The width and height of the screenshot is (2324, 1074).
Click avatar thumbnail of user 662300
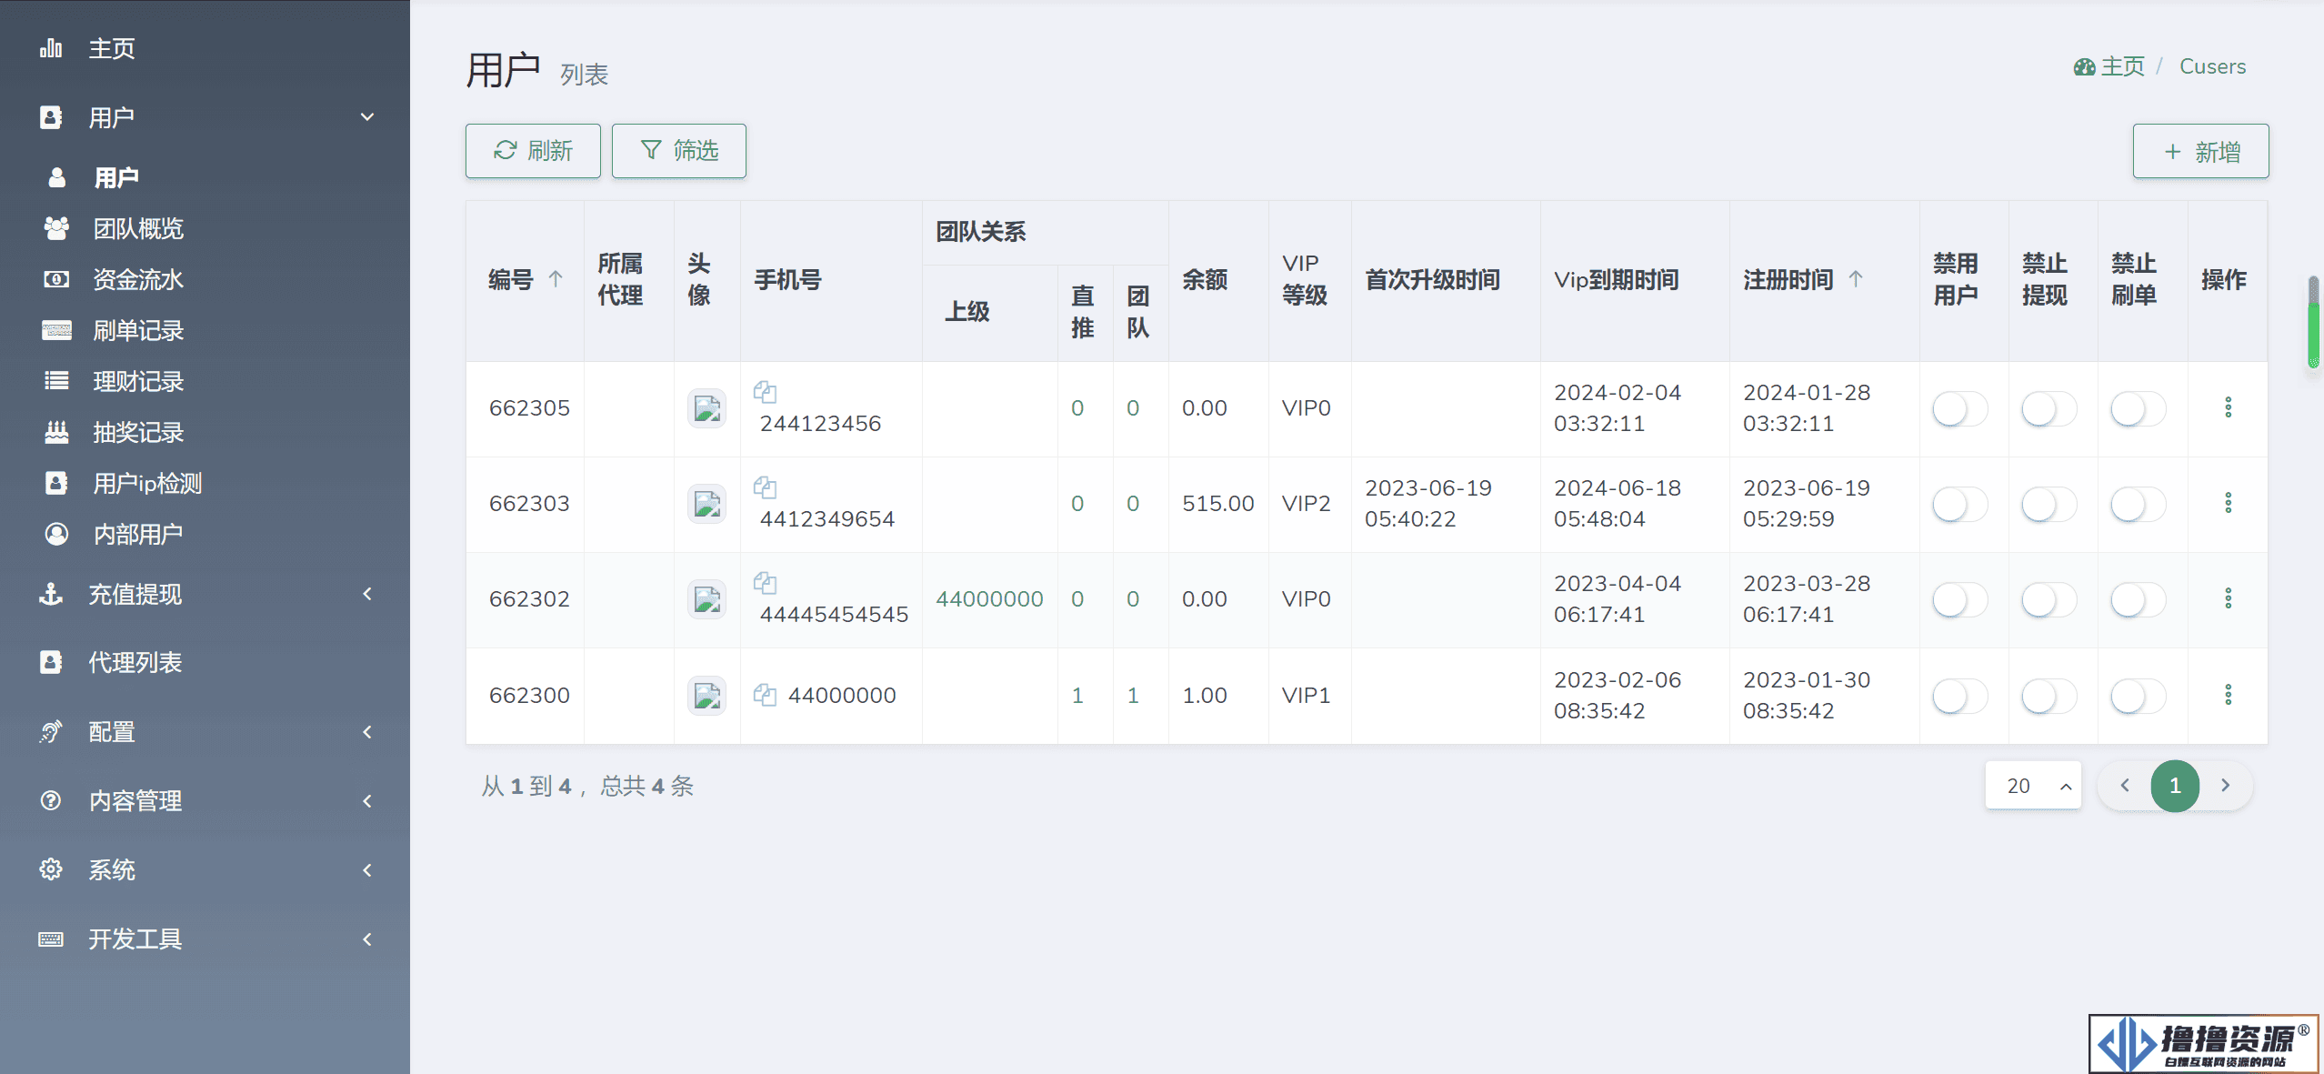click(706, 696)
